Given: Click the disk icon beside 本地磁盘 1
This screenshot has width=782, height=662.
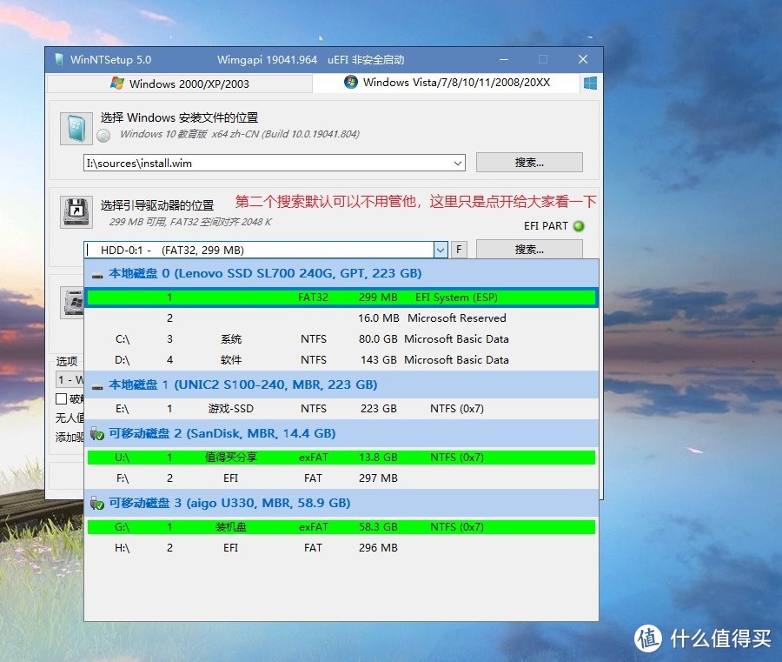Looking at the screenshot, I should 97,386.
